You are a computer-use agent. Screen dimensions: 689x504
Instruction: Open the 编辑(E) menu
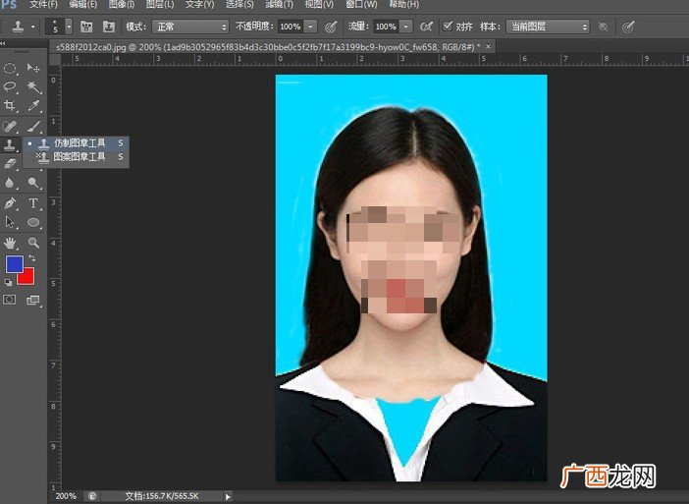[x=83, y=4]
